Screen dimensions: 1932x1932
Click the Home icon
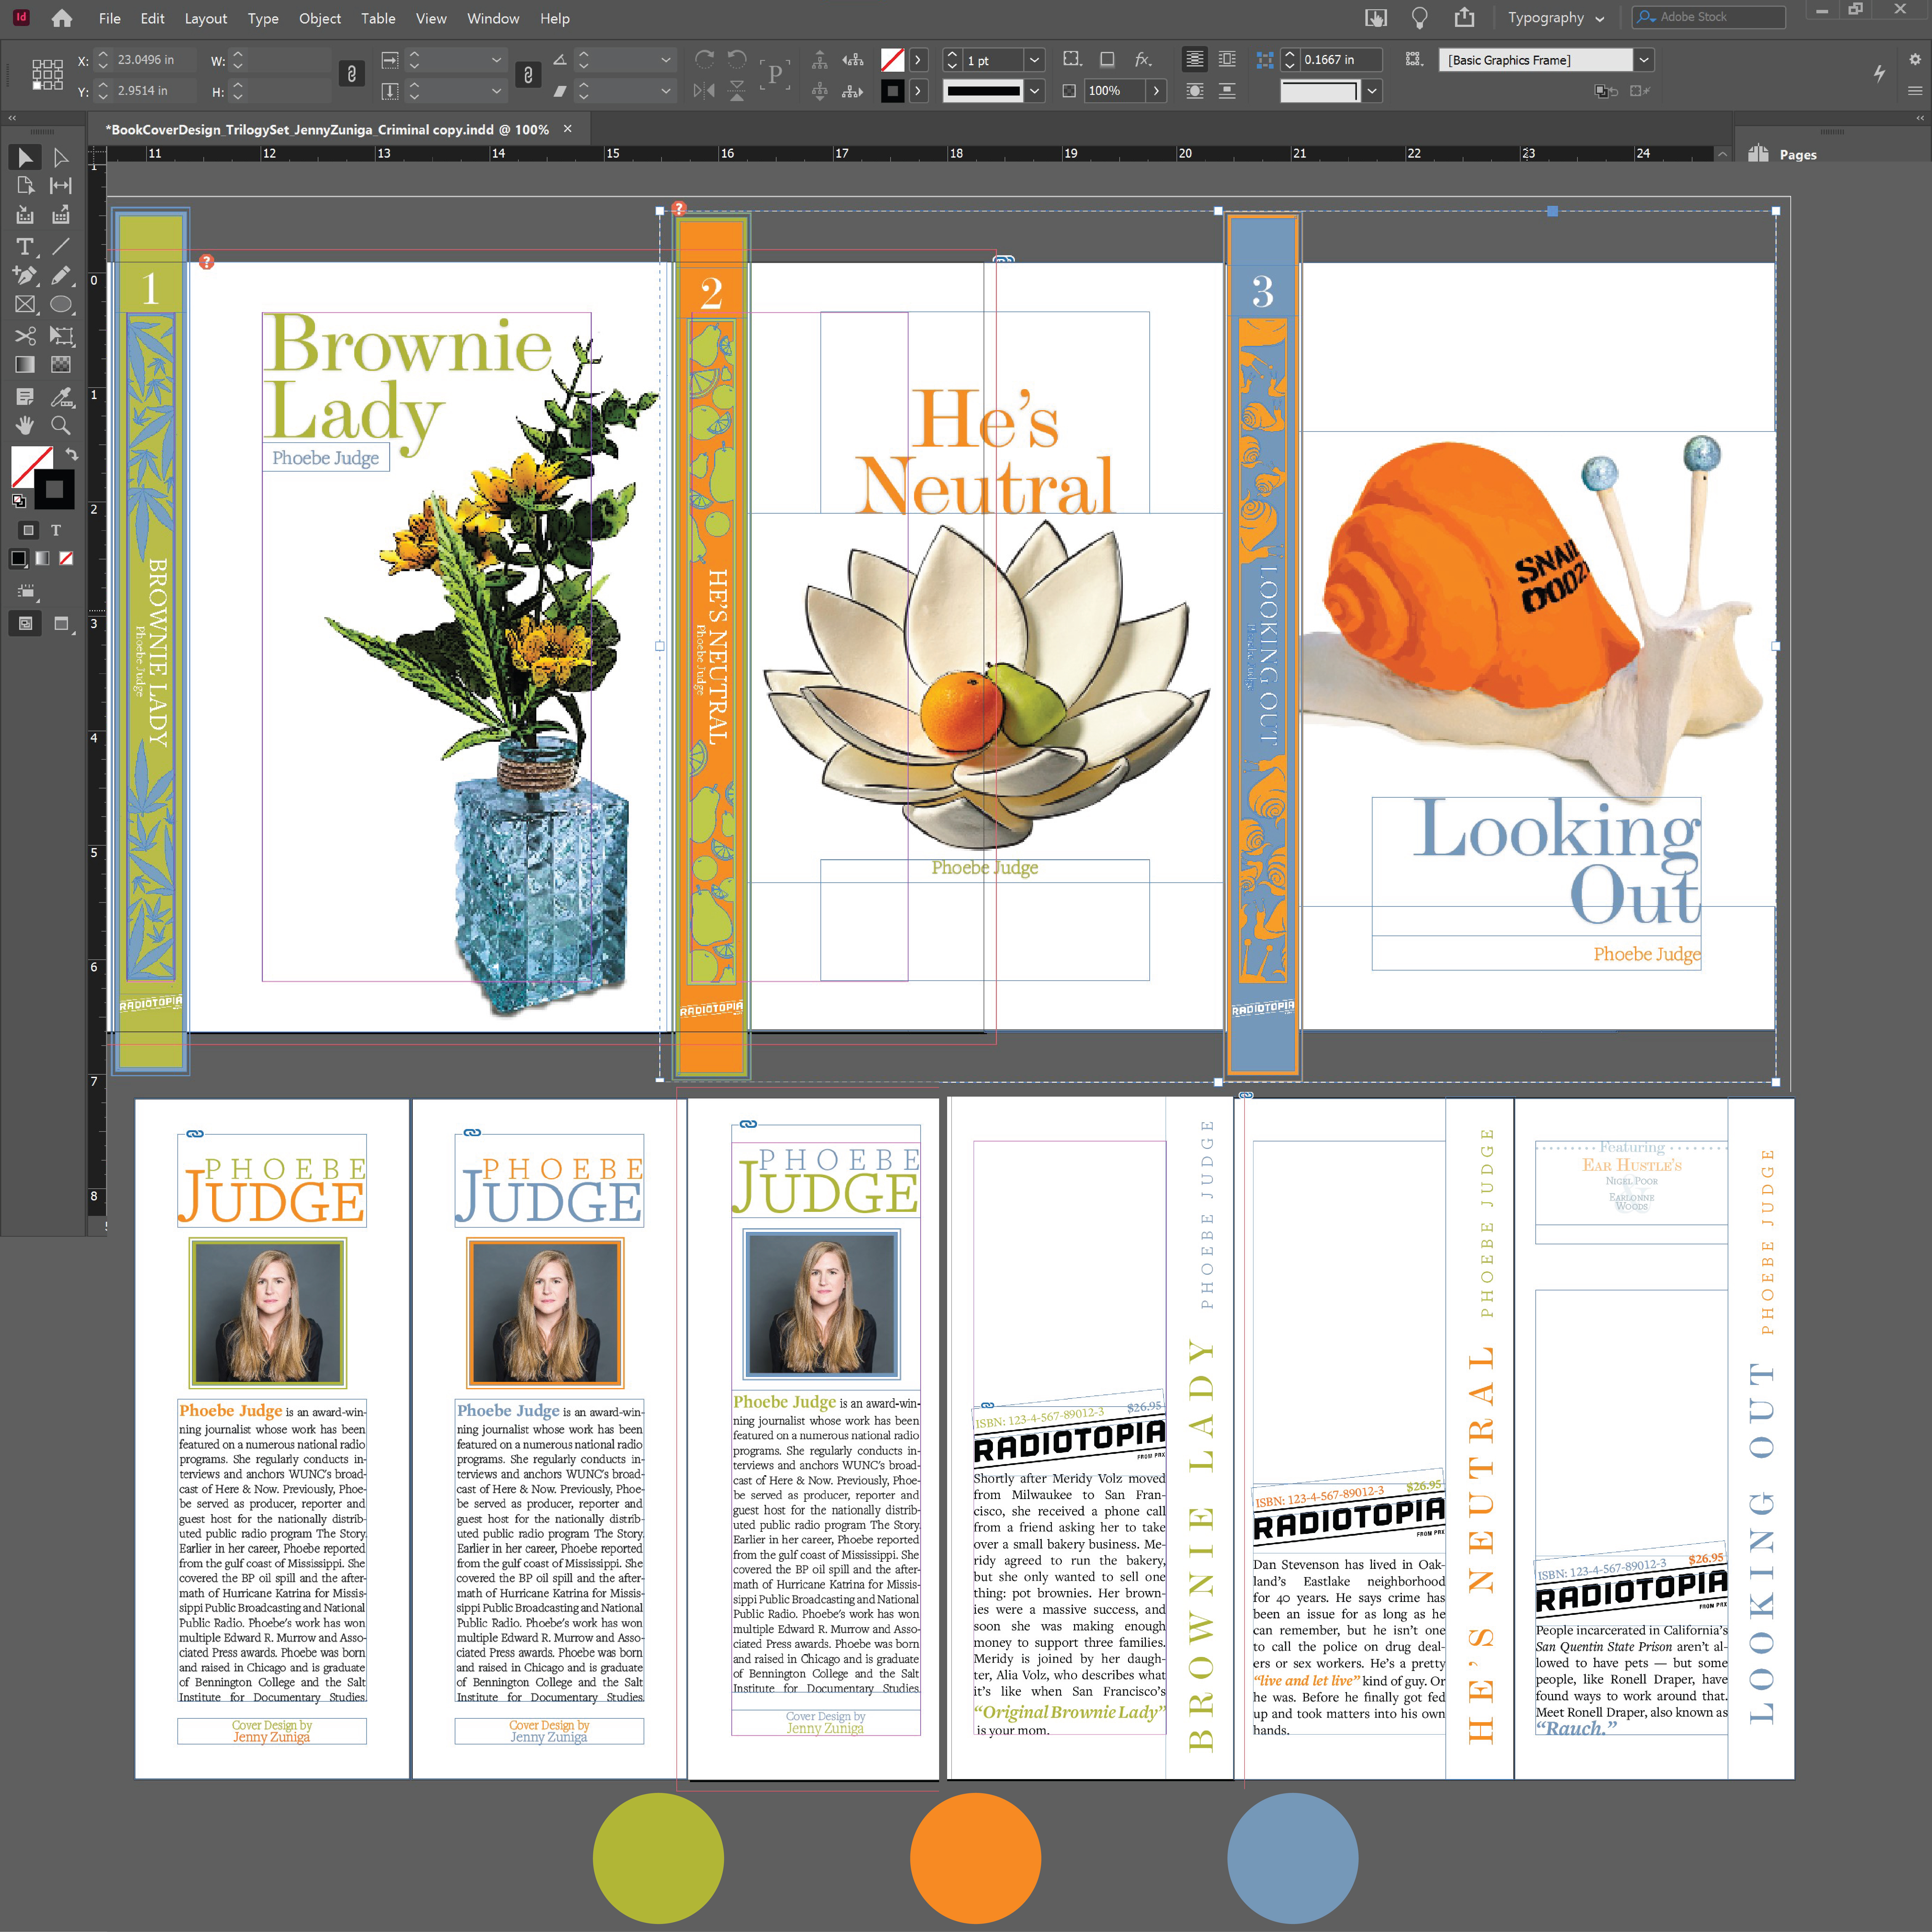pos(62,18)
